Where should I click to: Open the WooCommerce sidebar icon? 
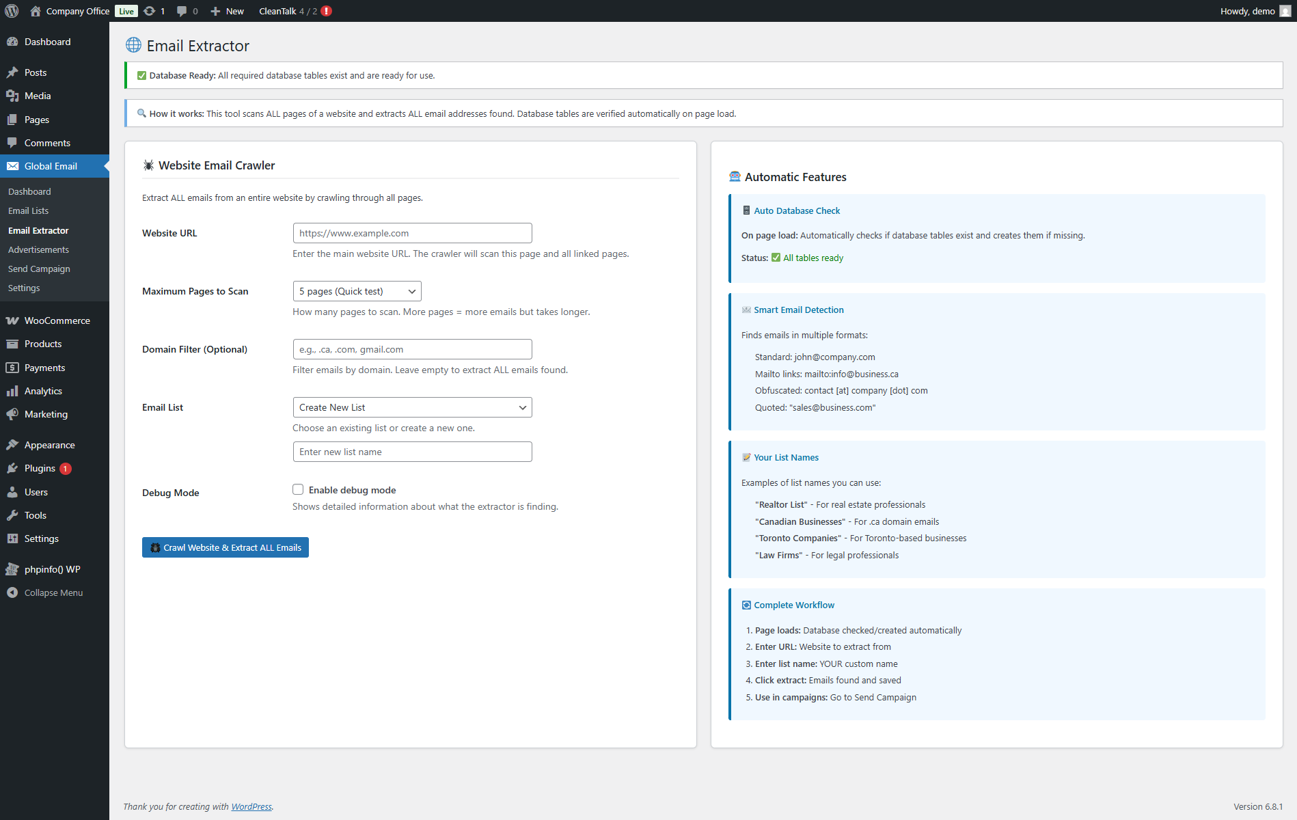12,320
